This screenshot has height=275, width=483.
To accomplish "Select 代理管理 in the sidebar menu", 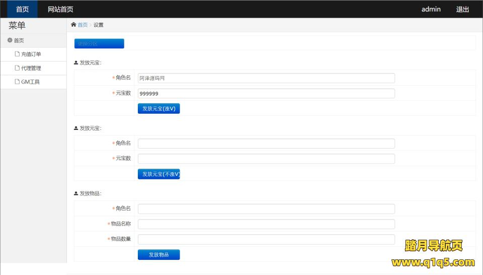I will click(31, 68).
